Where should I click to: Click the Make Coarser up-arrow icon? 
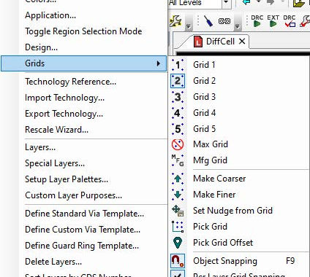coord(178,179)
